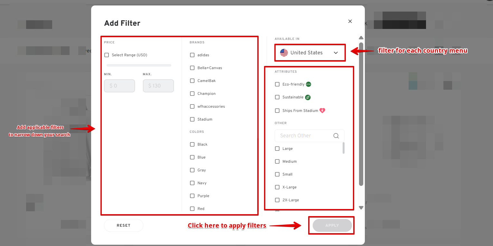
Task: Close the Add Filter dialog
Action: pos(350,21)
